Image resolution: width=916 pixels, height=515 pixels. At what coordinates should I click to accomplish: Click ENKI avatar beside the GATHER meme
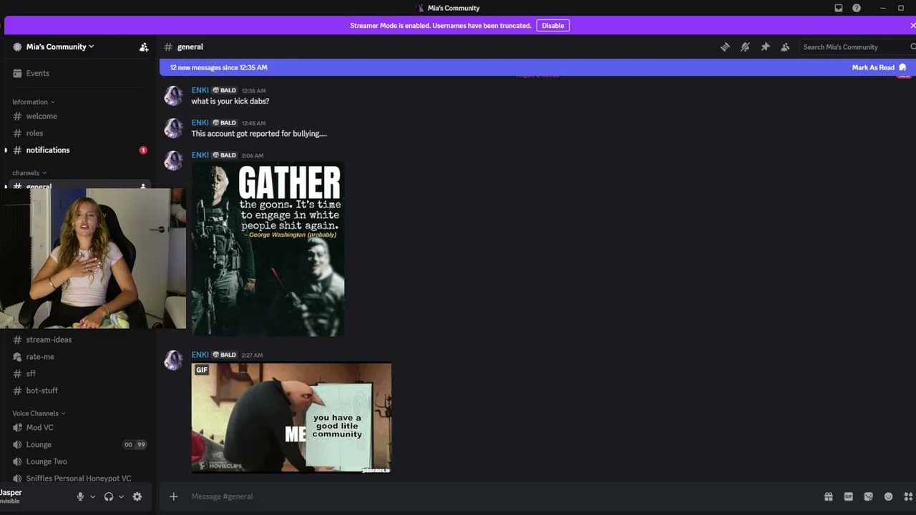(x=173, y=160)
